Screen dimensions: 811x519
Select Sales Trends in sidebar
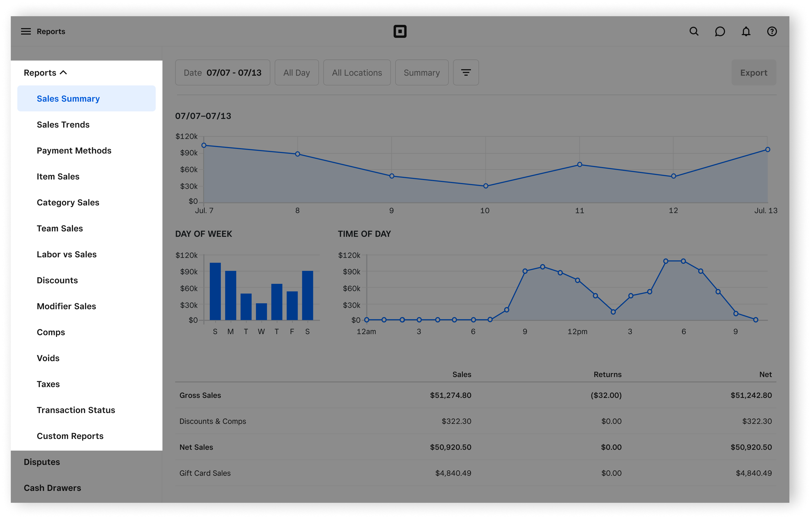63,125
